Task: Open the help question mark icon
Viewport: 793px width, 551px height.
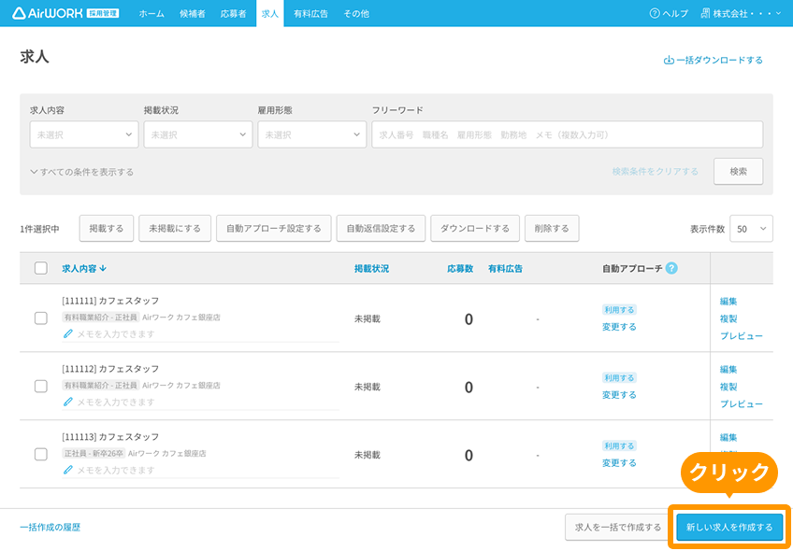Action: pos(655,14)
